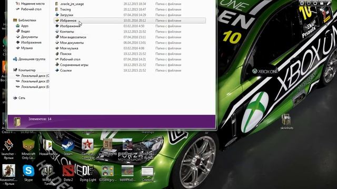Select the Поиски folder row
This screenshot has width=337, height=189.
(x=130, y=54)
